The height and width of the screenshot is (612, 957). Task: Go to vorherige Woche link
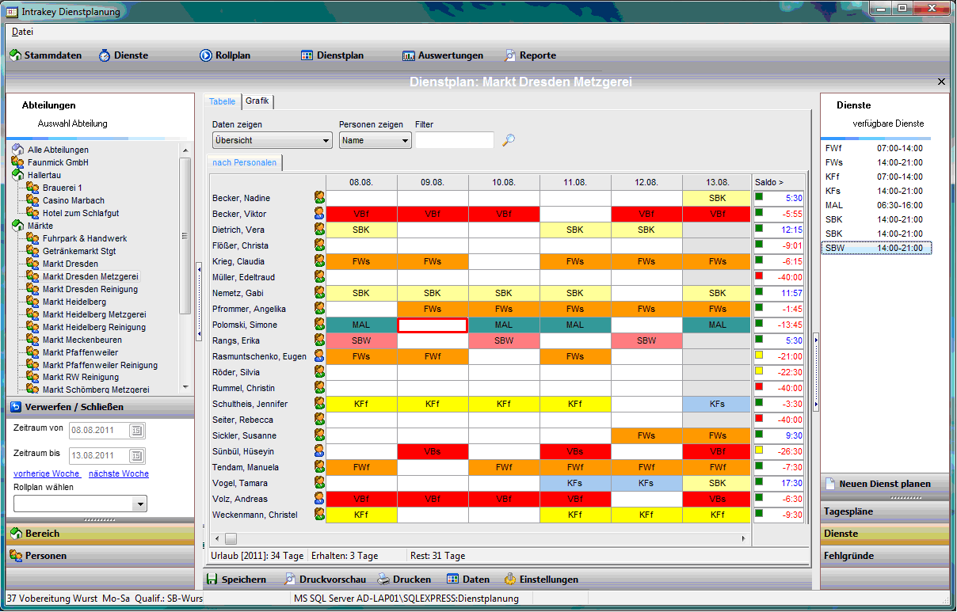pyautogui.click(x=46, y=473)
